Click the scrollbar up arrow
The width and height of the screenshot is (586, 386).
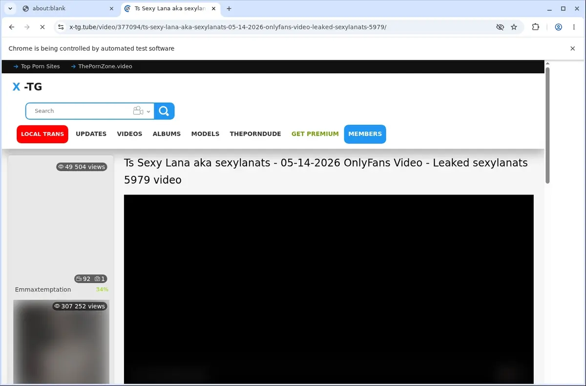point(547,64)
